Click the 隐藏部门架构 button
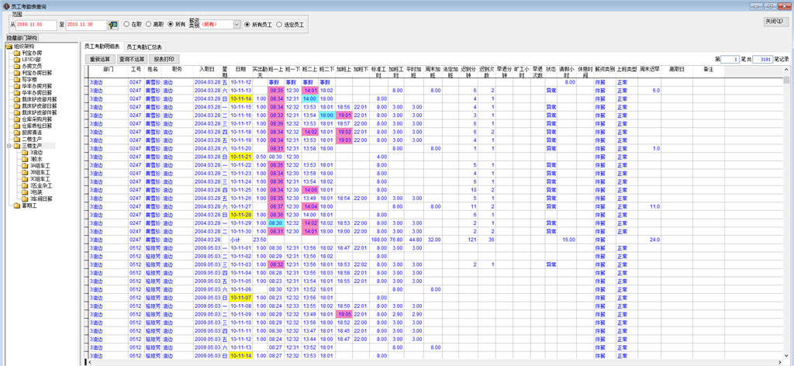This screenshot has height=366, width=794. [x=22, y=38]
